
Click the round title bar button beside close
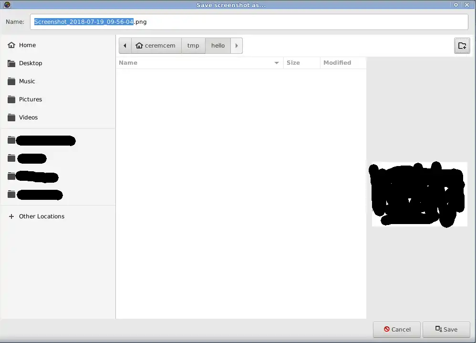[x=455, y=5]
